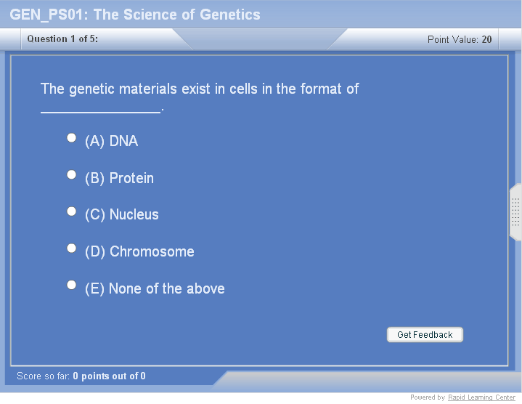Select the radio button for (A) DNA
This screenshot has height=404, width=522.
(71, 137)
